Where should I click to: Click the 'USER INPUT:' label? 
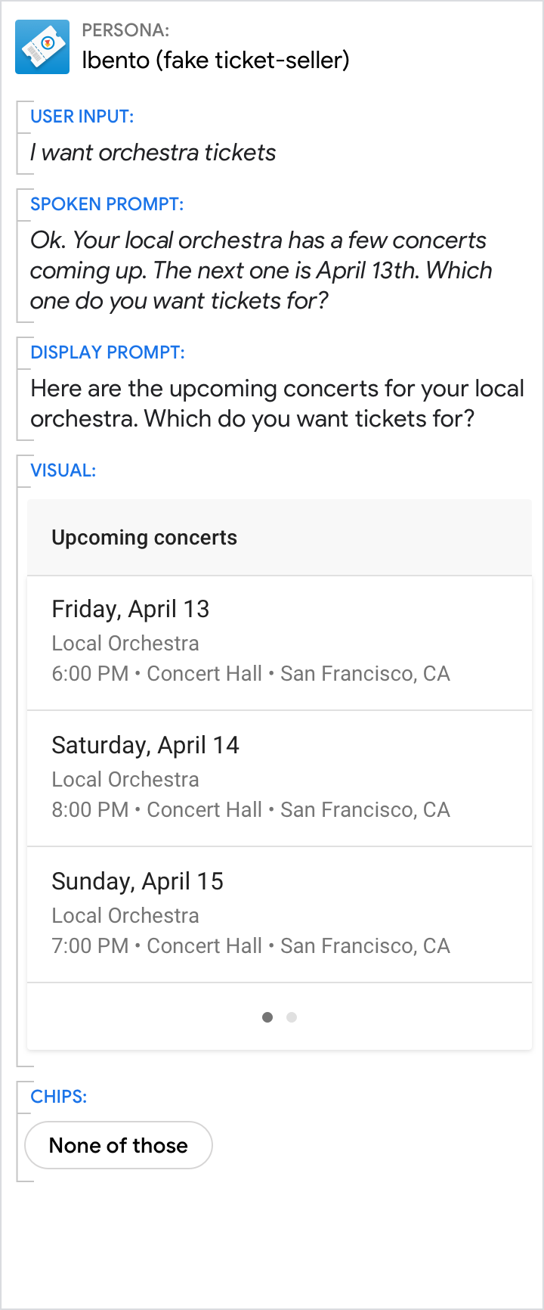point(82,116)
